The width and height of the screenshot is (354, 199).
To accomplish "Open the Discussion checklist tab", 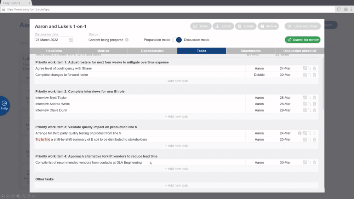I will tap(299, 51).
